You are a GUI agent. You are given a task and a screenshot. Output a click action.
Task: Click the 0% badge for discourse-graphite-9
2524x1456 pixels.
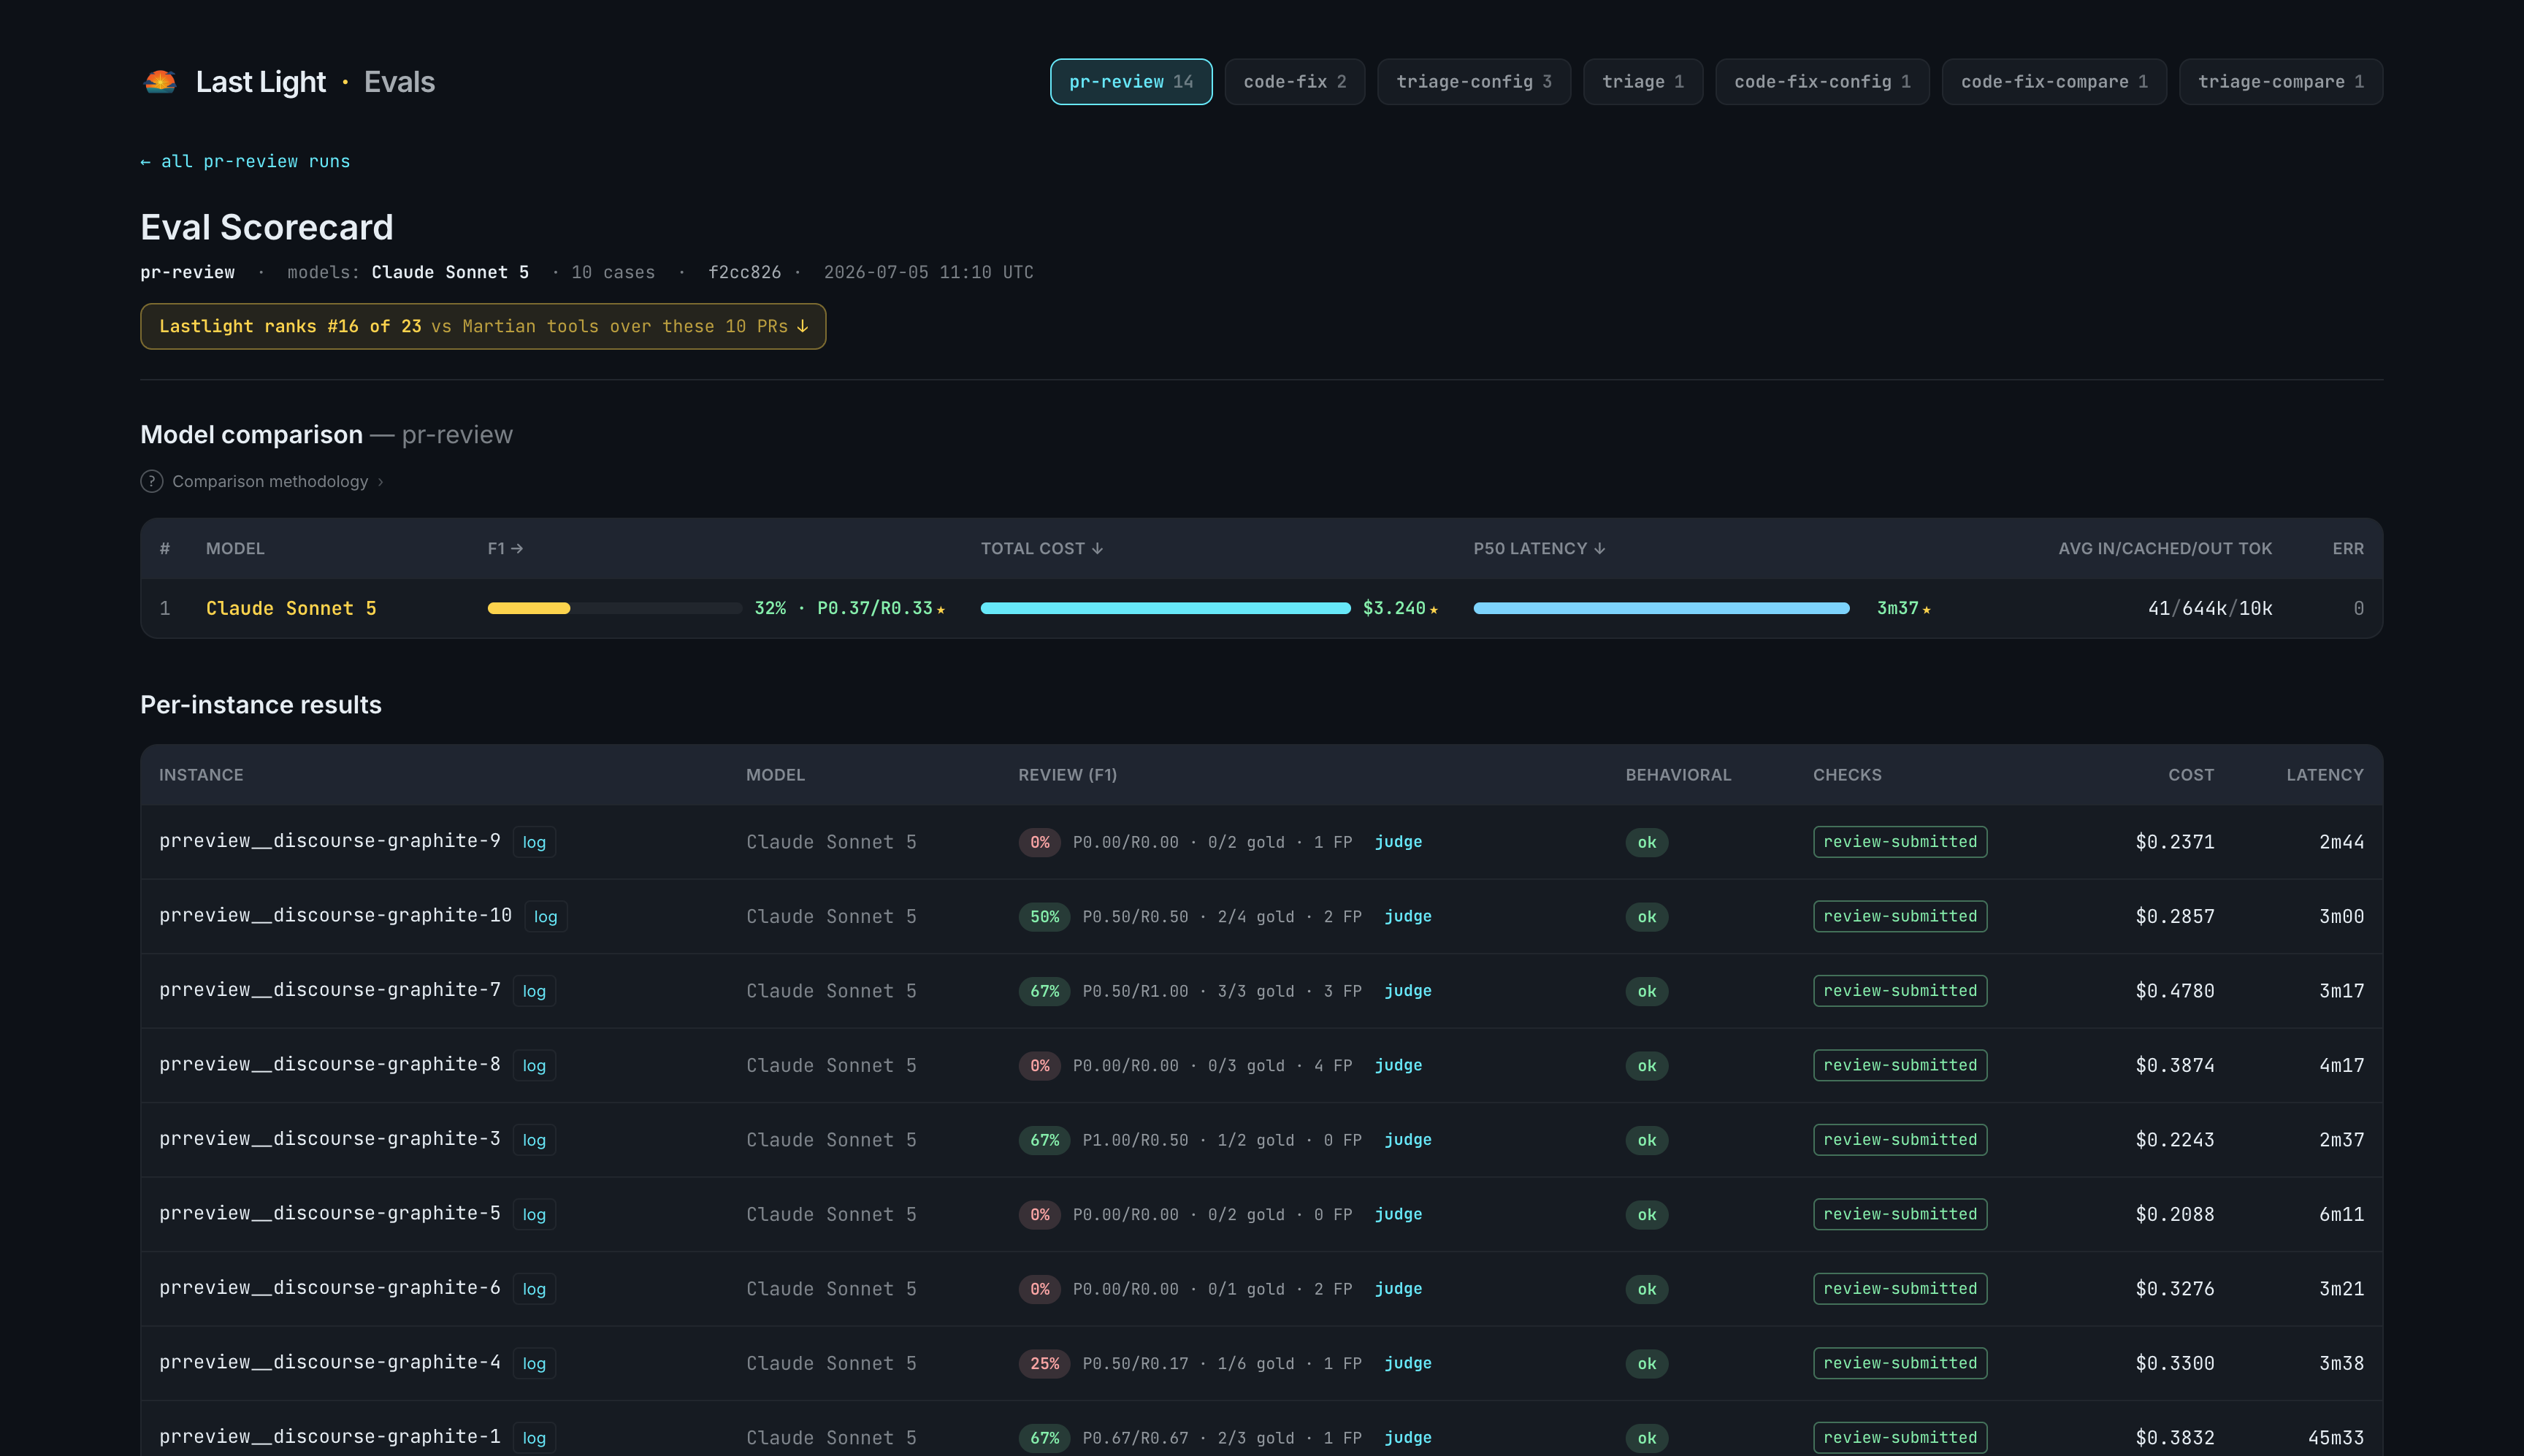1040,842
